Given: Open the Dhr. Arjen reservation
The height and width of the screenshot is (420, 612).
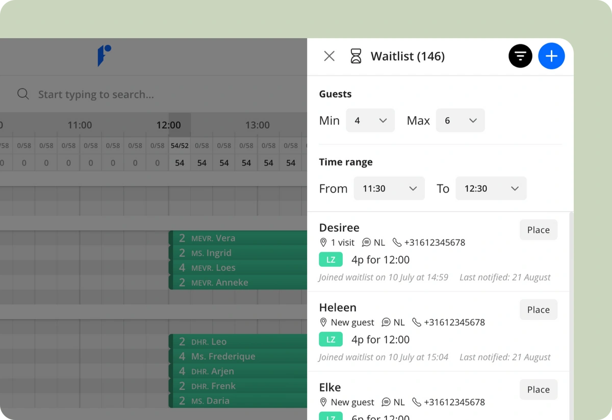Looking at the screenshot, I should [238, 371].
